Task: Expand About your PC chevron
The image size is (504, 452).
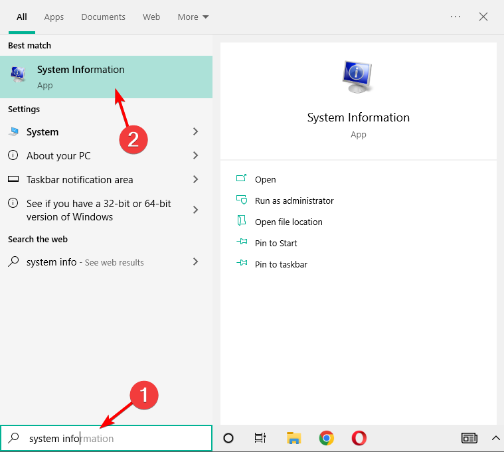Action: coord(195,155)
